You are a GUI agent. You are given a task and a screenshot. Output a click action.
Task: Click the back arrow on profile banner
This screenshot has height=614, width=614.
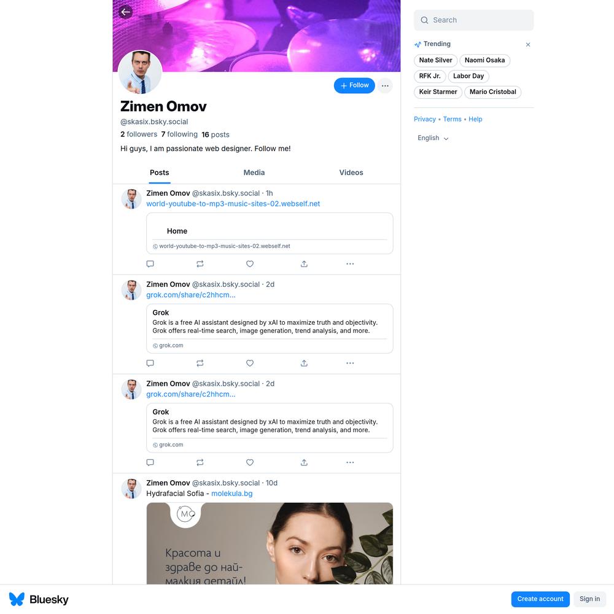(x=126, y=12)
